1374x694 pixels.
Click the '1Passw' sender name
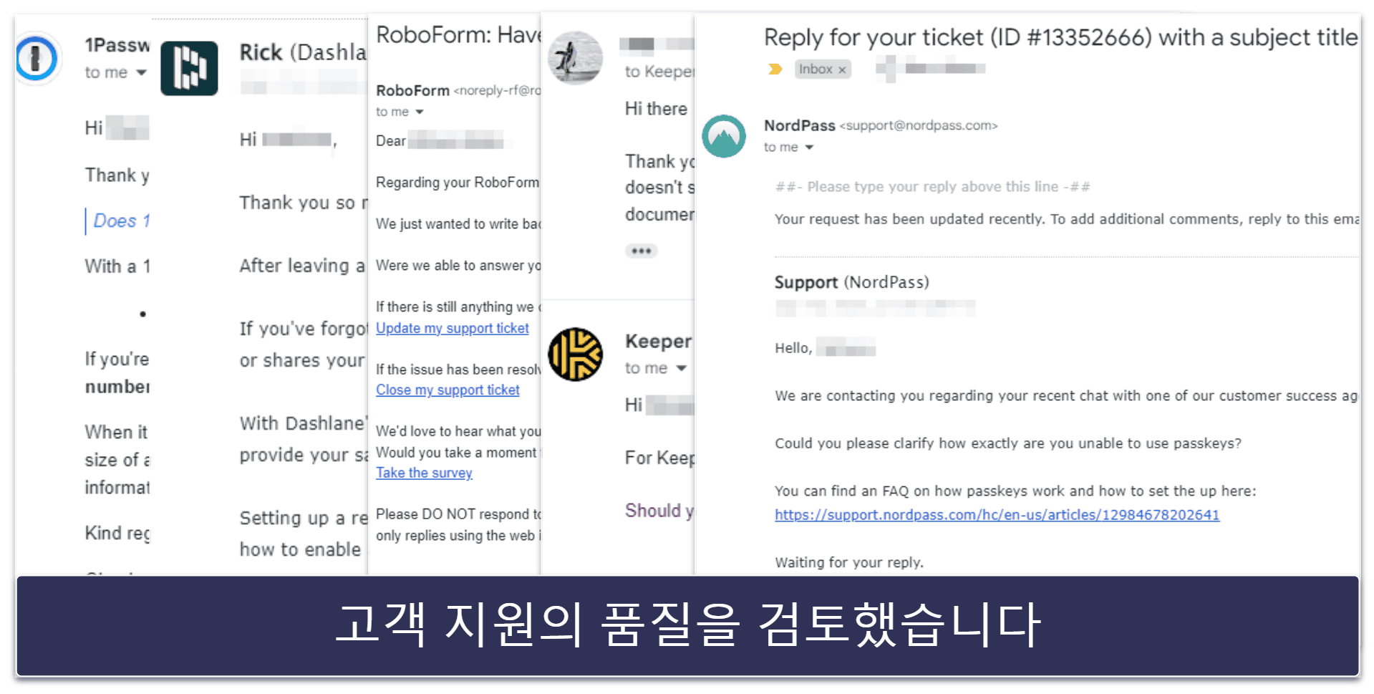117,45
